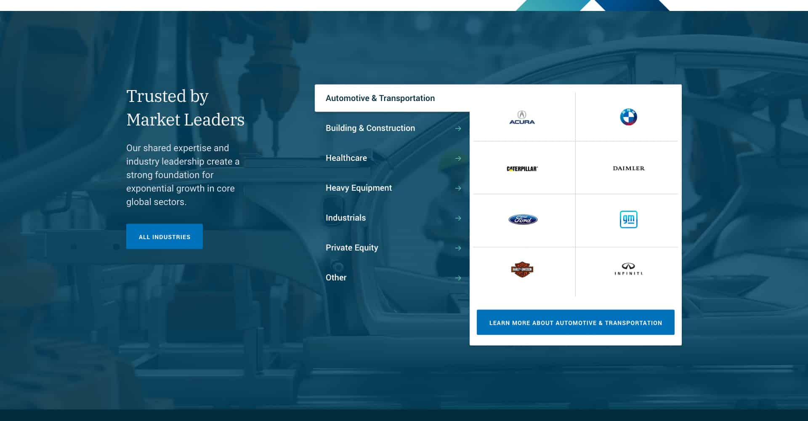Screen dimensions: 808x421
Task: Select the Daimler logo
Action: pyautogui.click(x=628, y=168)
